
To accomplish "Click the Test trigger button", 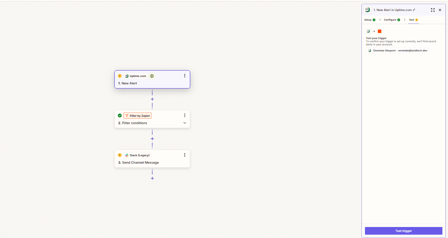I will (403, 231).
